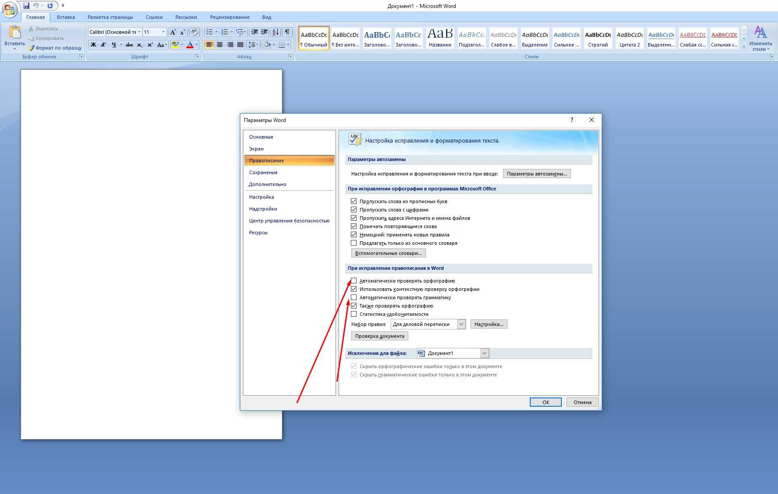Apply subscript formatting

[x=139, y=45]
